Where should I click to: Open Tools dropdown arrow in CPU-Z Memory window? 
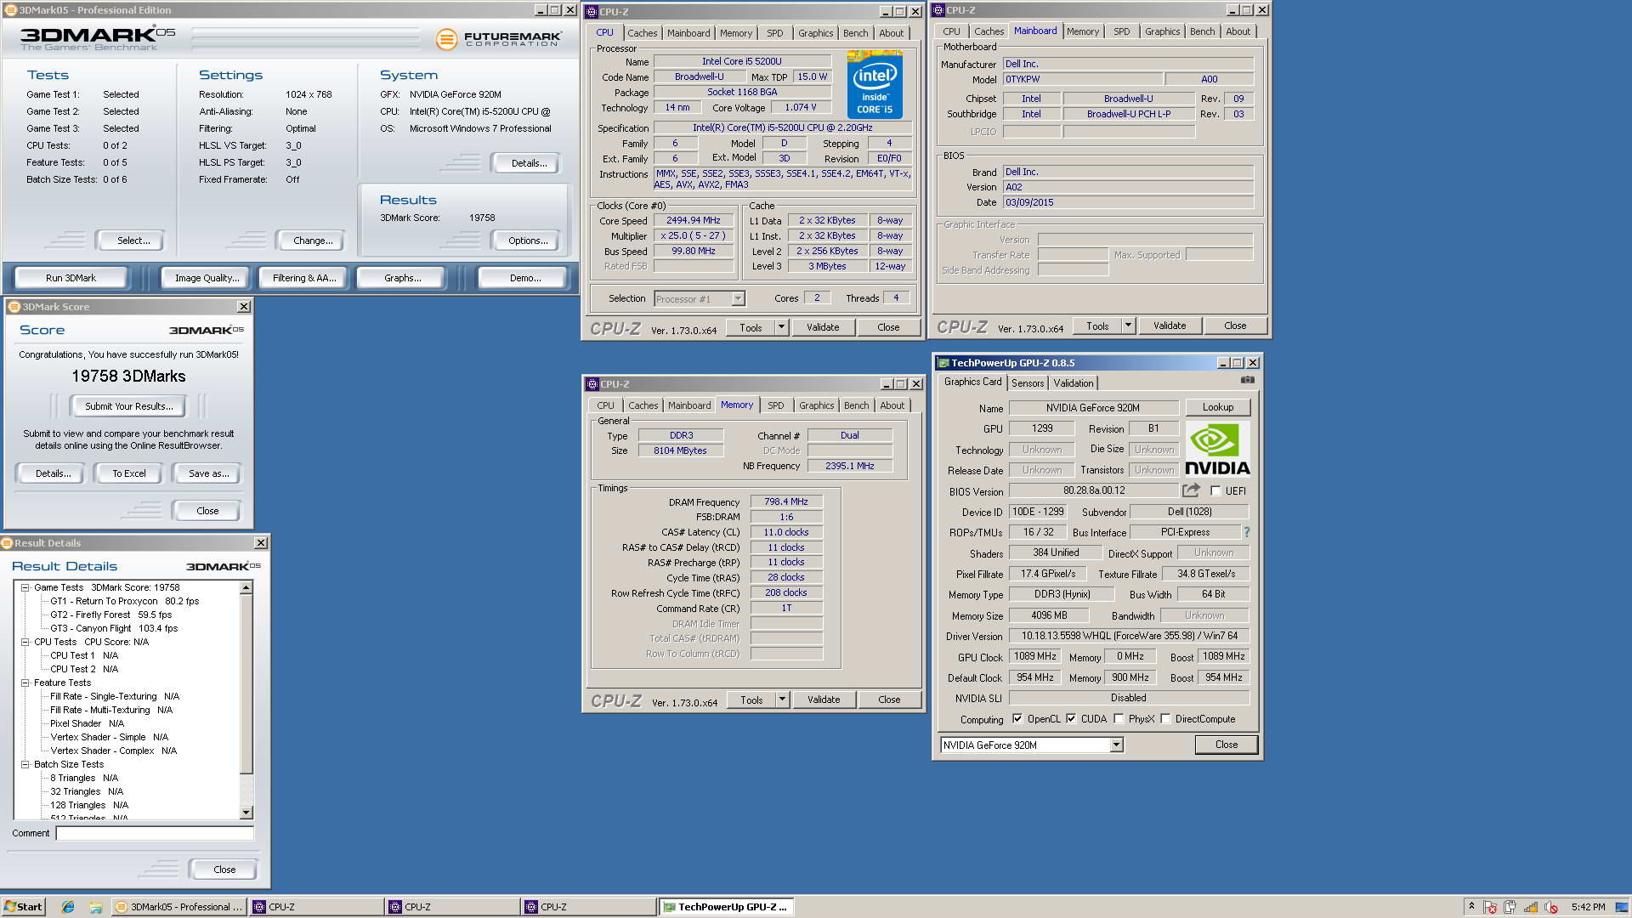(x=782, y=700)
